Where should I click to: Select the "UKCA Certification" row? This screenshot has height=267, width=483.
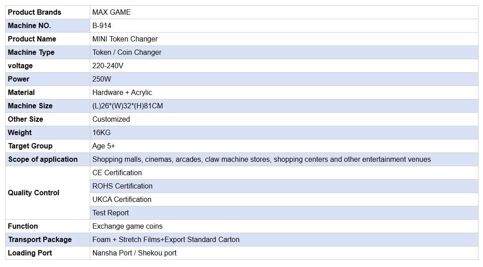tap(122, 200)
